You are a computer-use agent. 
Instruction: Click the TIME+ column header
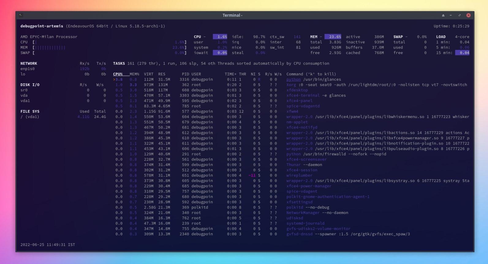230,74
